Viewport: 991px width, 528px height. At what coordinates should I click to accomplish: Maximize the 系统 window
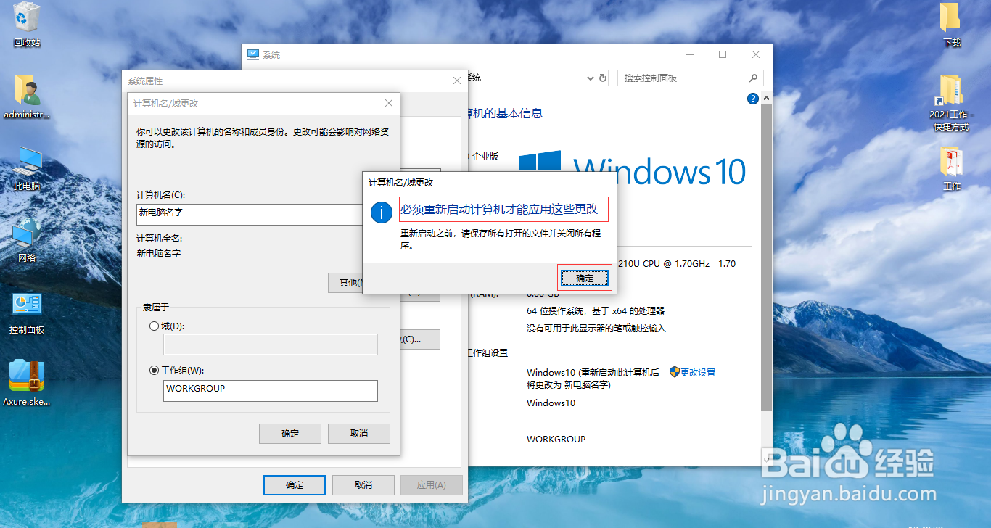coord(723,54)
